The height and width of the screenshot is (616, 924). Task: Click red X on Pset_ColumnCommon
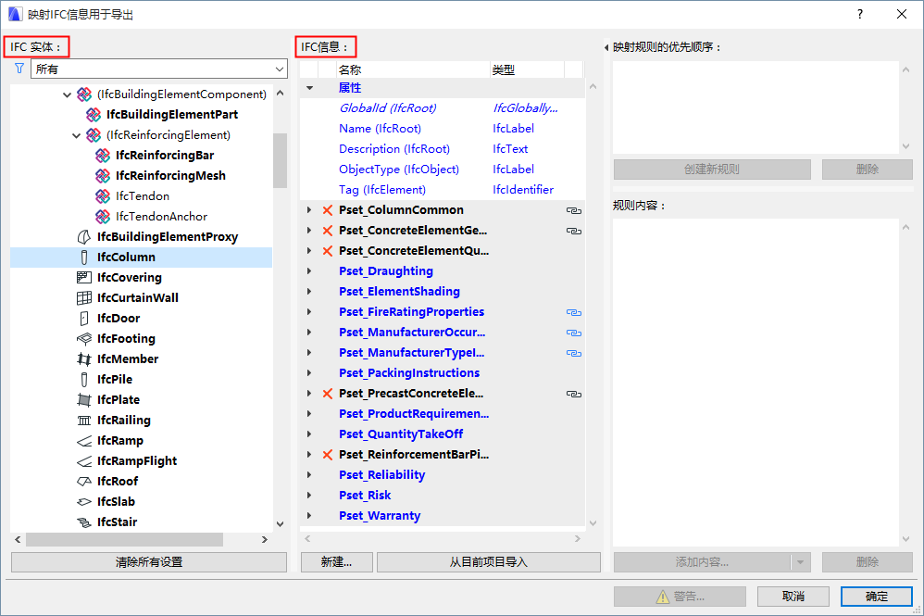[x=328, y=210]
